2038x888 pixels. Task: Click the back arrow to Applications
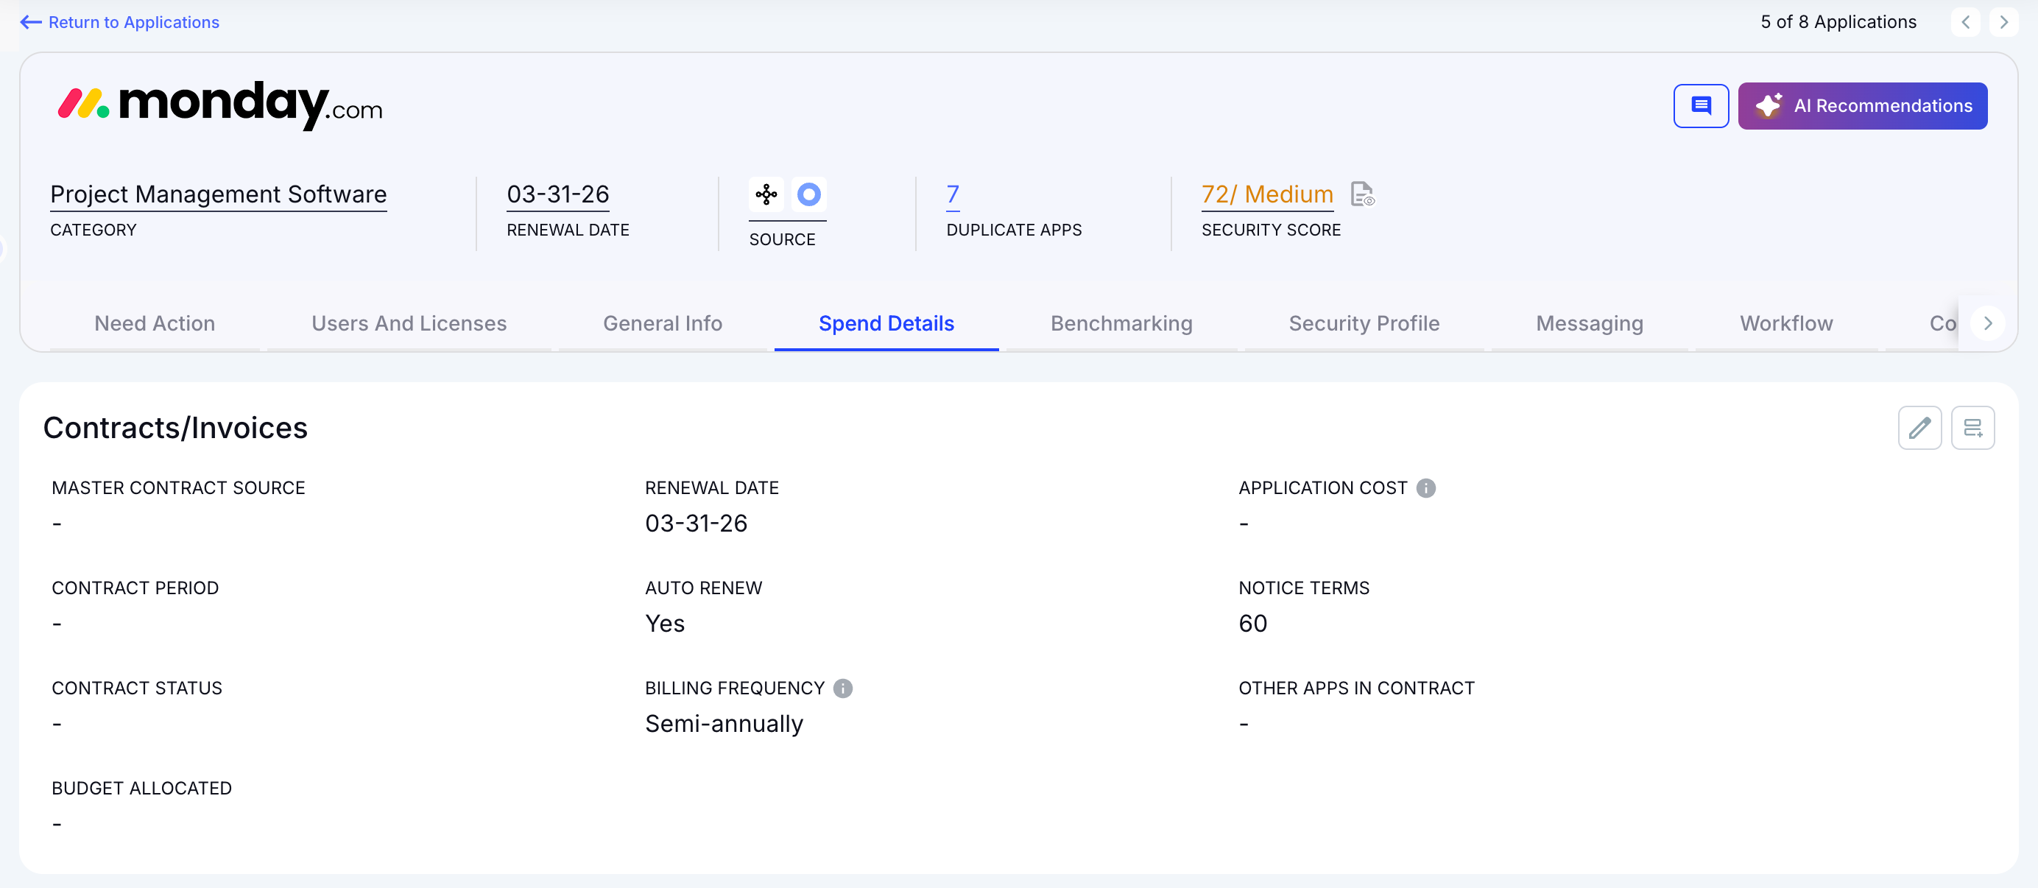click(30, 22)
